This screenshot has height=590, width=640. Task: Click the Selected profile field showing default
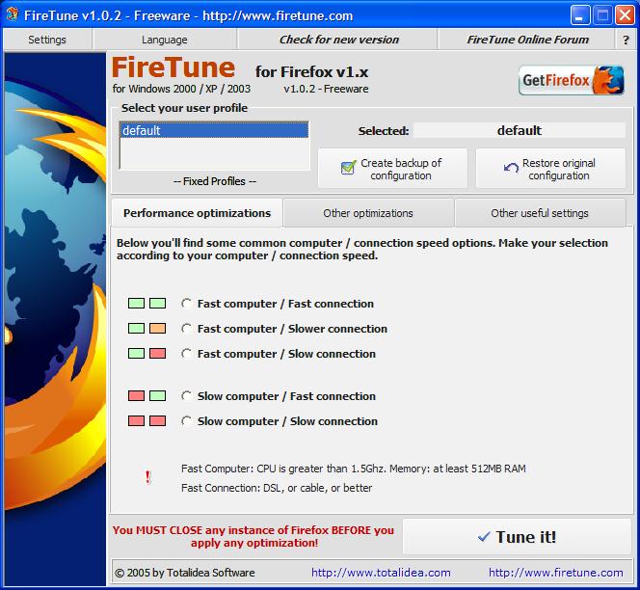tap(520, 131)
